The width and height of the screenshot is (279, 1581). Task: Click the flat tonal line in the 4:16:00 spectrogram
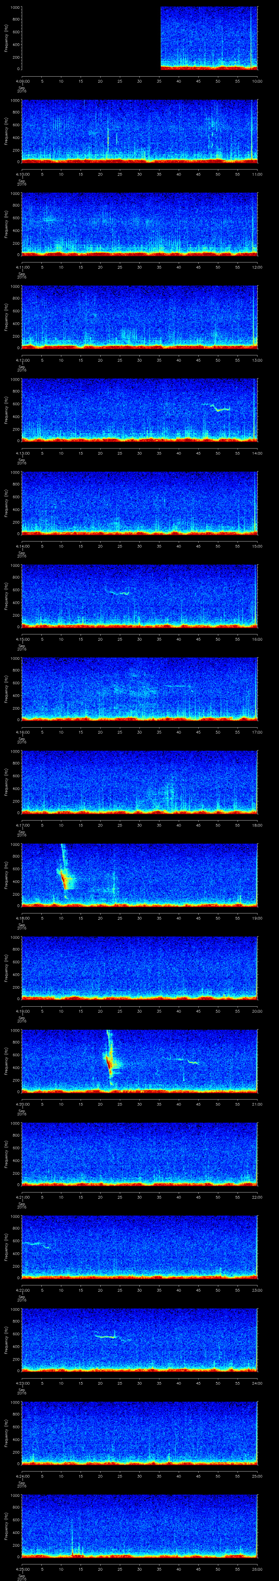coord(178,686)
